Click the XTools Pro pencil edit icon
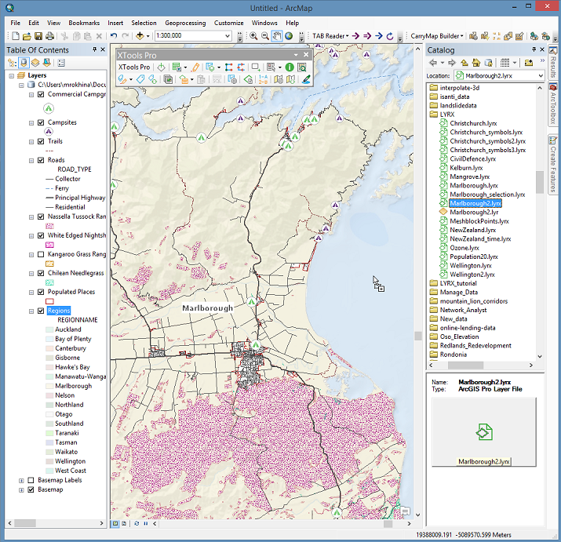This screenshot has height=542, width=561. coord(195,67)
